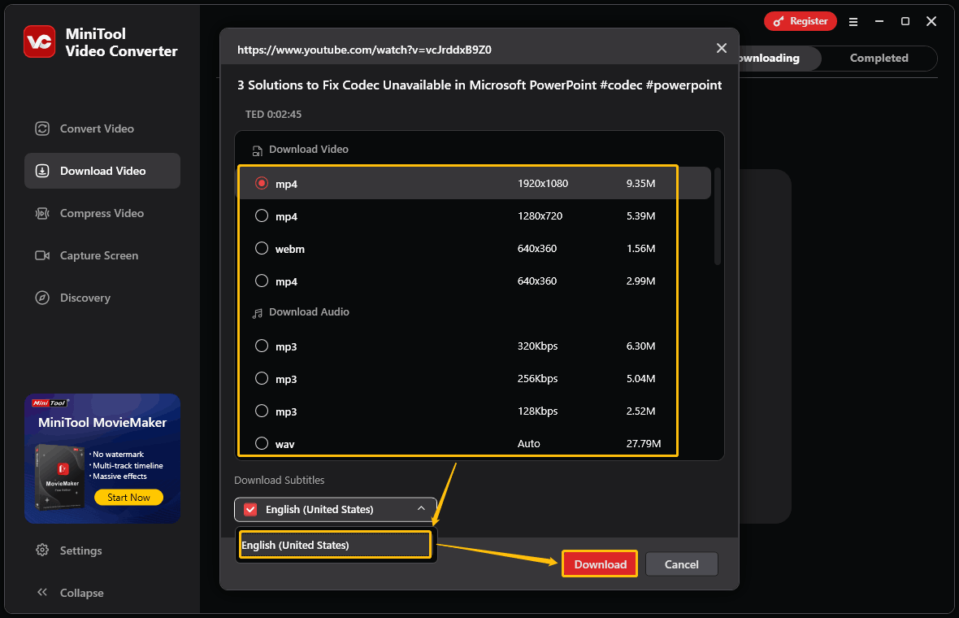Click Start Now in MovieMaker ad
The image size is (959, 618).
[128, 498]
